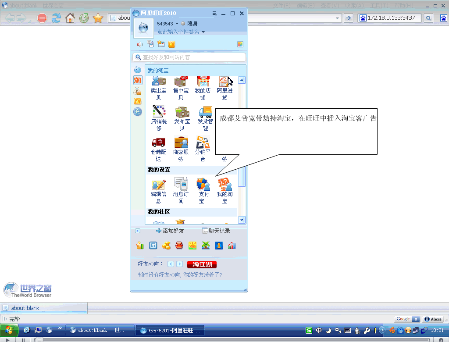Open 编辑信息 edit profile icon
This screenshot has height=342, width=449.
158,191
